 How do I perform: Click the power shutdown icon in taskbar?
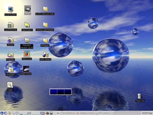click(x=17, y=113)
